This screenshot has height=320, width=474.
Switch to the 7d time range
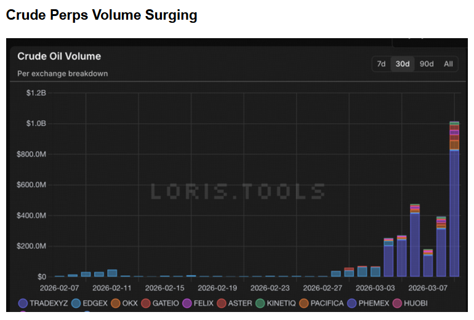[381, 64]
